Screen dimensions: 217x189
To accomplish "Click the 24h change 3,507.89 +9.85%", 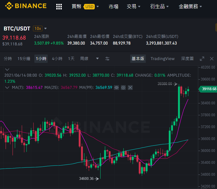I will (49, 43).
